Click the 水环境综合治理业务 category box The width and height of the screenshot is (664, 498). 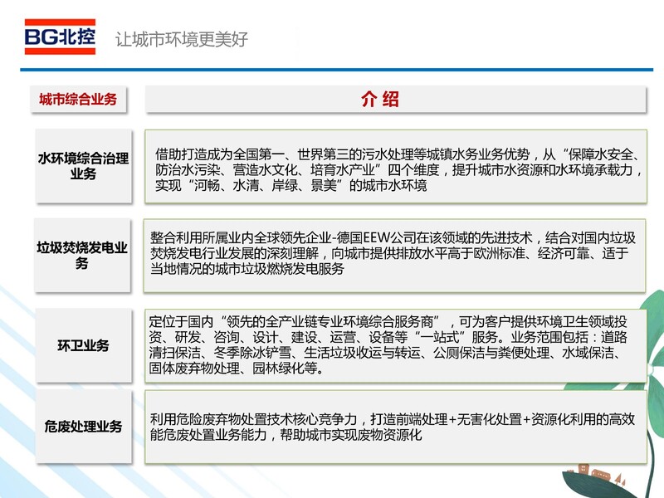pos(83,166)
